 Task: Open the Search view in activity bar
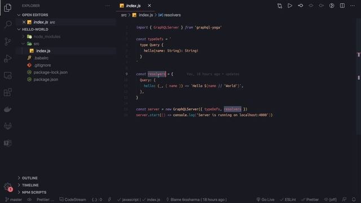(8, 24)
